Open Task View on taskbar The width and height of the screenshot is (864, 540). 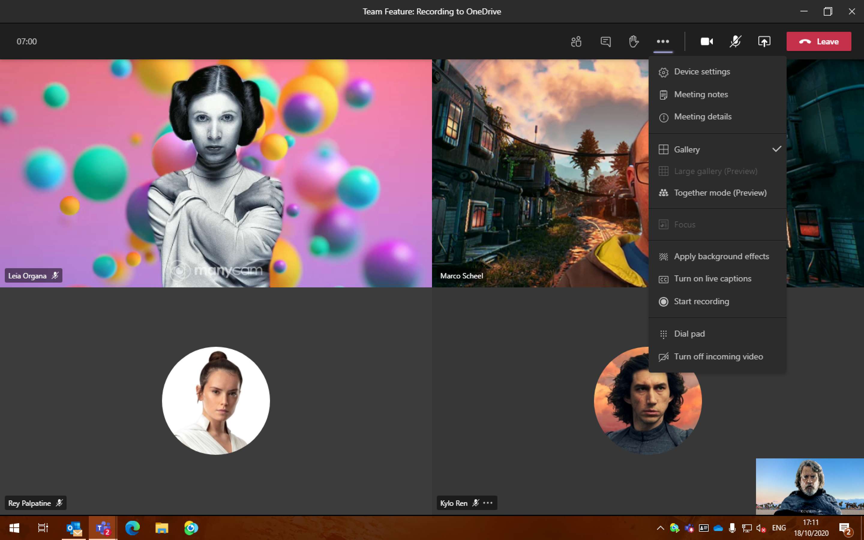[x=43, y=527]
